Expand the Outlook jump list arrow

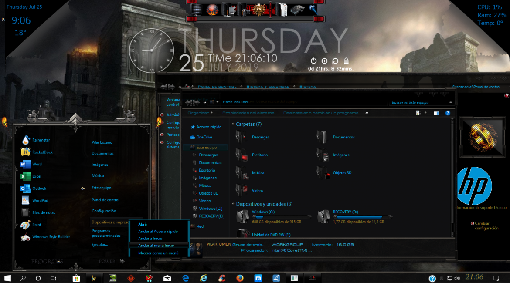tap(83, 188)
